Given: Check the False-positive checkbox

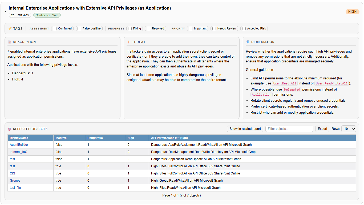Looking at the screenshot, I should point(79,29).
